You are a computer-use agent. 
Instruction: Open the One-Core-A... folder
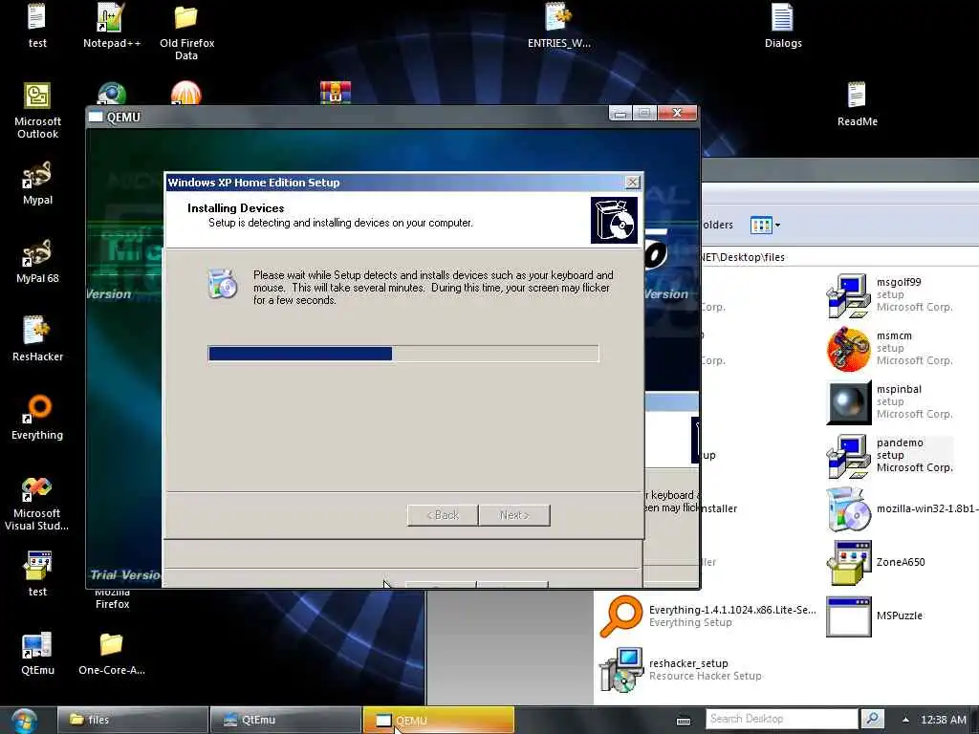pos(112,653)
